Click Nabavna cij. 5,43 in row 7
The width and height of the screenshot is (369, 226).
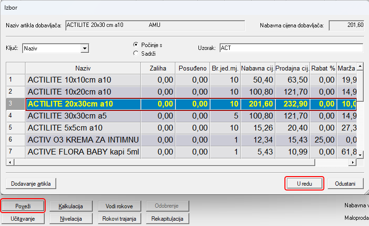pyautogui.click(x=258, y=152)
